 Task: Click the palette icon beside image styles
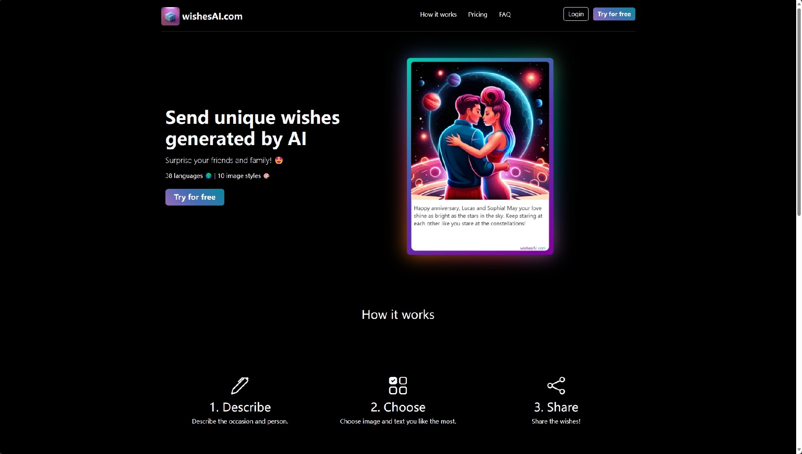pyautogui.click(x=266, y=176)
